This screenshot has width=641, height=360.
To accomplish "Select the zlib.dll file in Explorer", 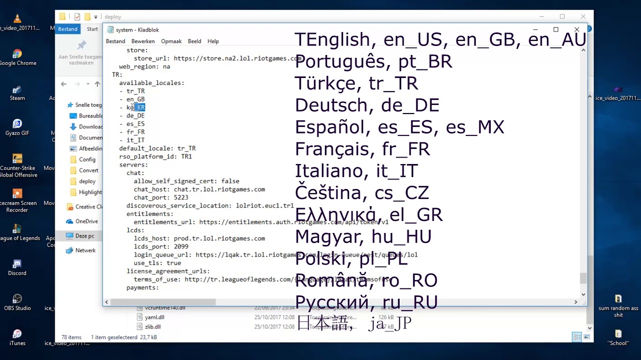I will tap(153, 326).
